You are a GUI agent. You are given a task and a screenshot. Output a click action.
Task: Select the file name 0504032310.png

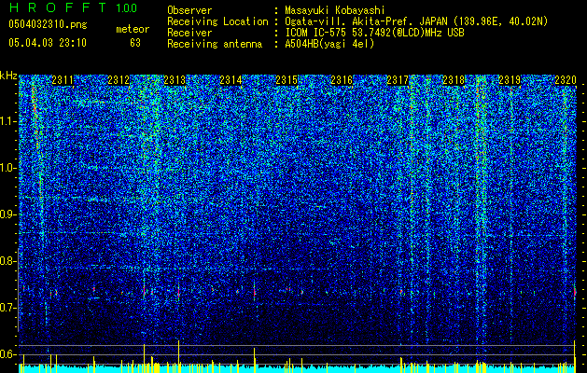(48, 24)
